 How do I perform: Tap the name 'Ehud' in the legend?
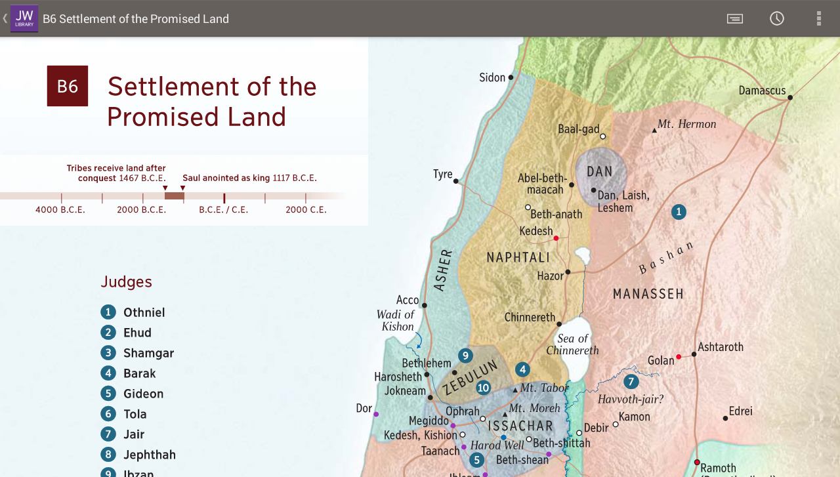point(138,333)
